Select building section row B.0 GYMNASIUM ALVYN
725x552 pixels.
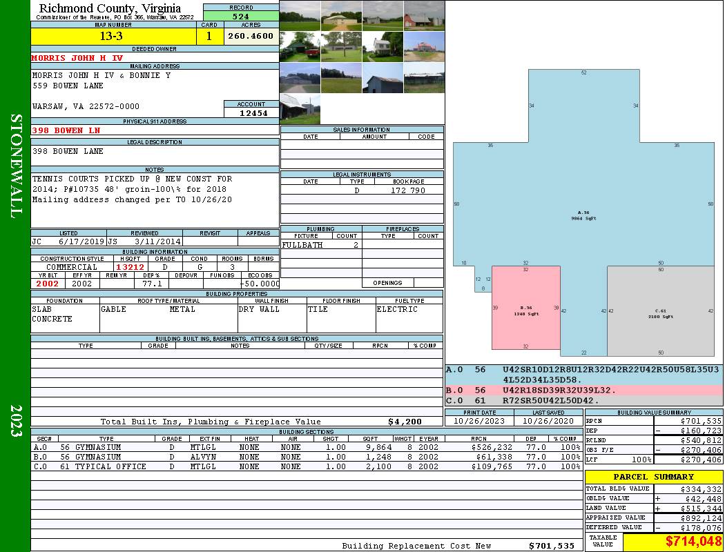tap(307, 457)
